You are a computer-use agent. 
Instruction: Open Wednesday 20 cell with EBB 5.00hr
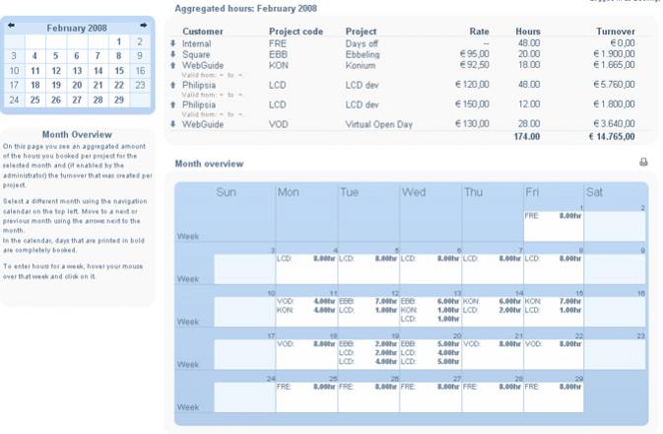point(431,354)
